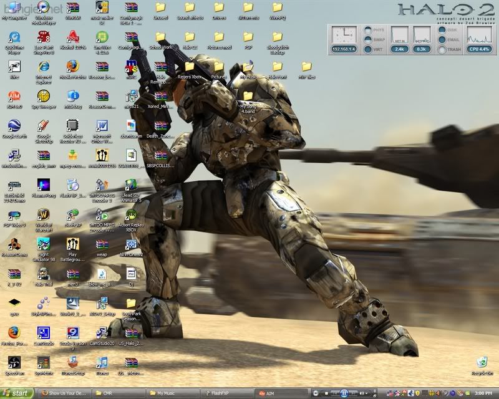The image size is (499, 399).
Task: Switch to My Music taskbar window
Action: point(173,393)
